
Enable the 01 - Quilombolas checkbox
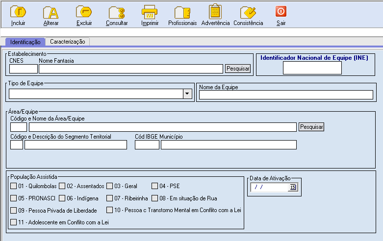pos(13,186)
